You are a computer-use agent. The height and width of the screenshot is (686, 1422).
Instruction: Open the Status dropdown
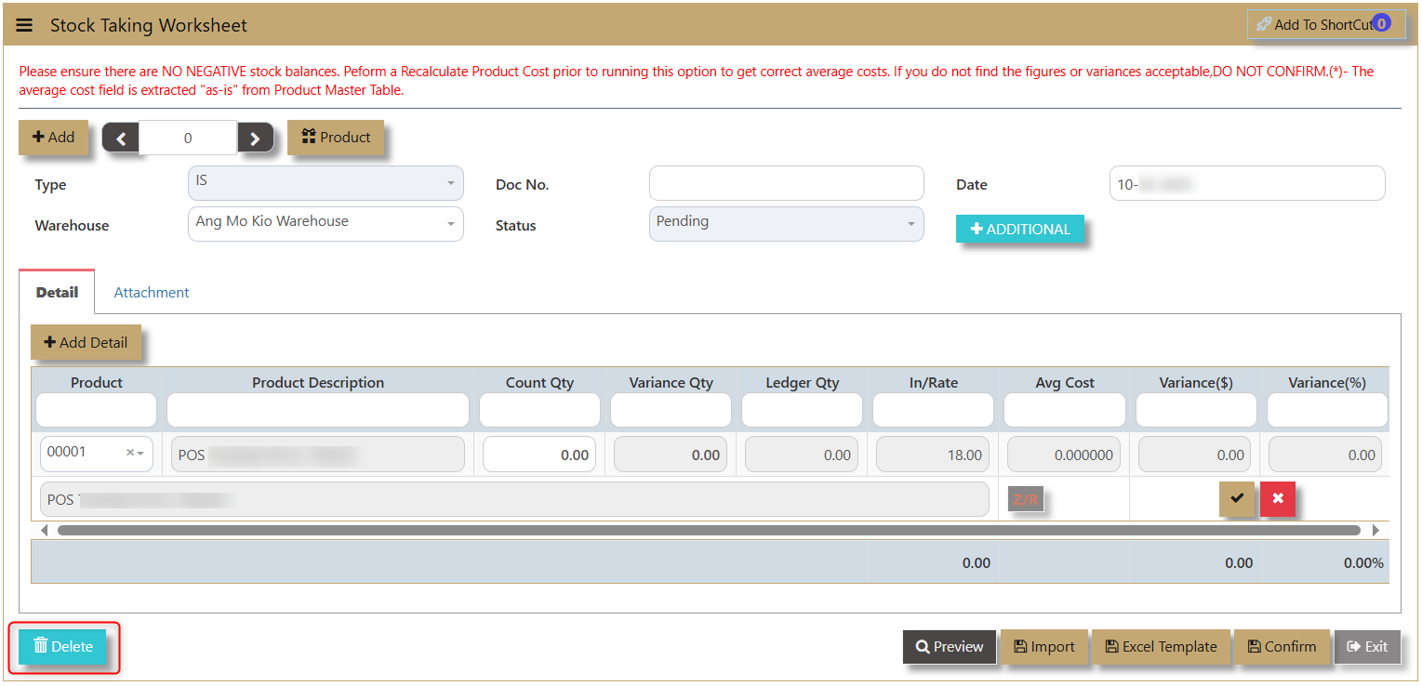tap(787, 224)
